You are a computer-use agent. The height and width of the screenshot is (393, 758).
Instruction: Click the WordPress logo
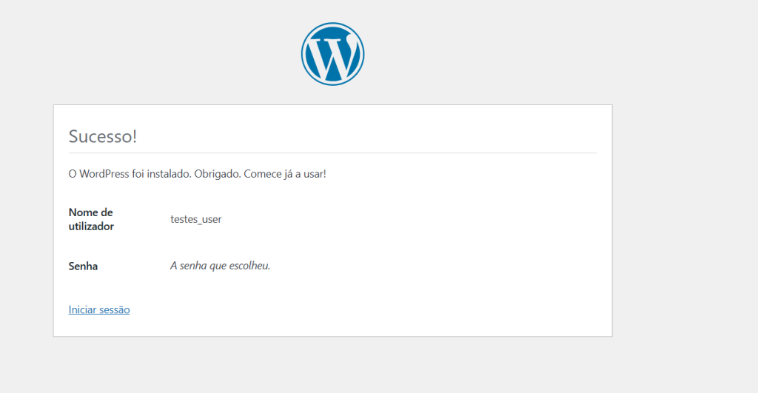[x=332, y=53]
